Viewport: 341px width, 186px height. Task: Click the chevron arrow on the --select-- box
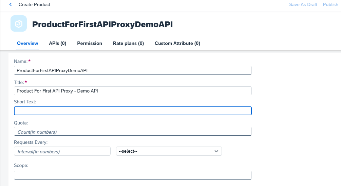(216, 151)
